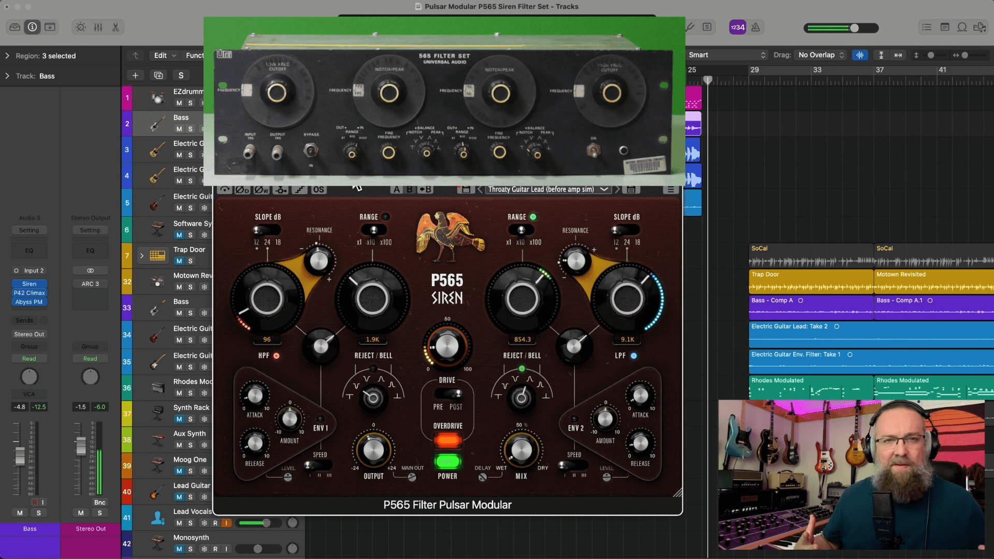Open the Editors scissors icon
The width and height of the screenshot is (994, 559).
(x=115, y=27)
